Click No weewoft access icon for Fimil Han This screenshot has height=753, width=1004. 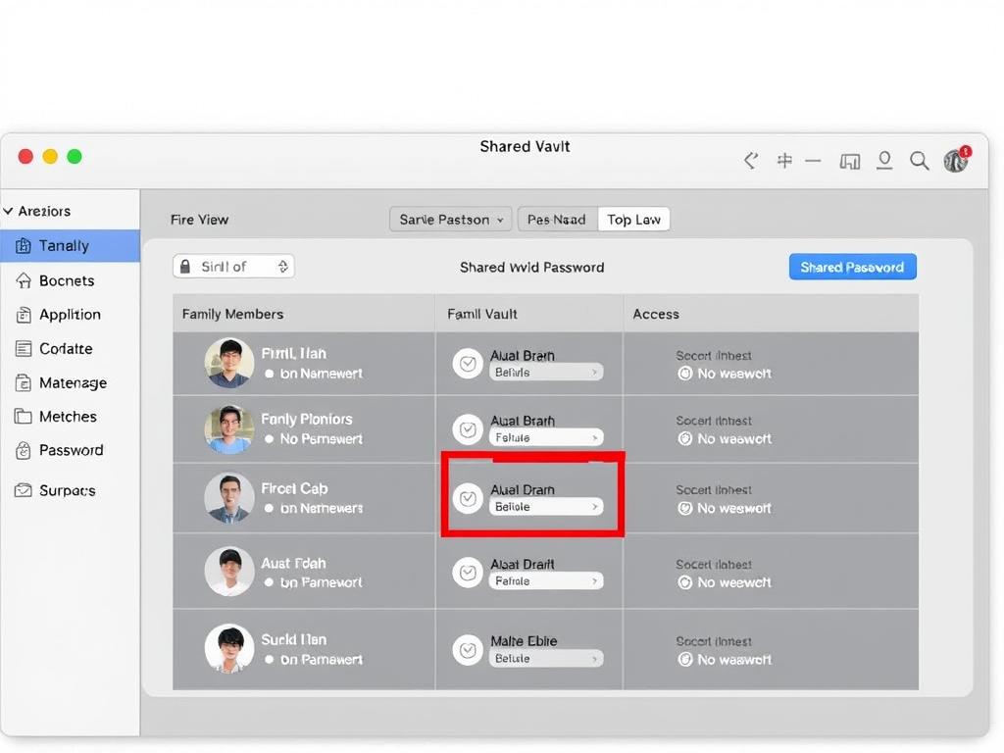click(x=685, y=374)
